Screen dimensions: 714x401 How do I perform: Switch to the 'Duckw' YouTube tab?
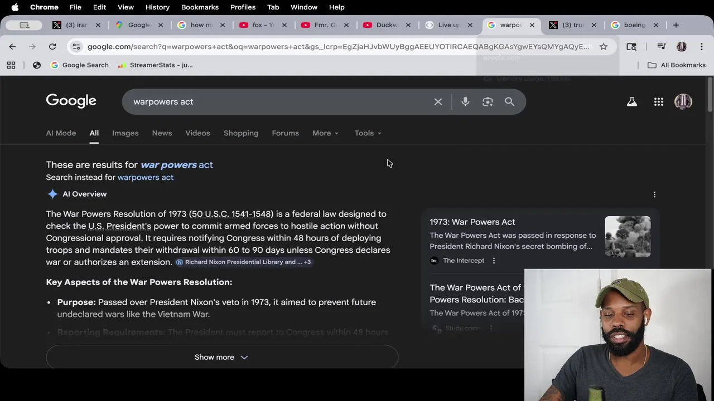387,25
